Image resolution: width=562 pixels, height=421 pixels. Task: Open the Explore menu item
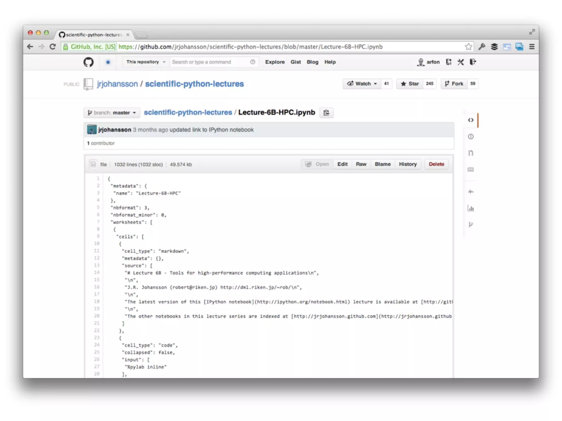[275, 62]
